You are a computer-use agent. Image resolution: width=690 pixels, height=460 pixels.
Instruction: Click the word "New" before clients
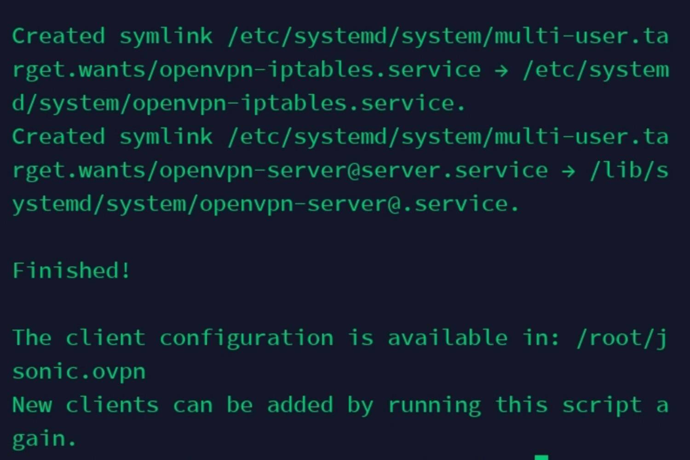click(32, 405)
